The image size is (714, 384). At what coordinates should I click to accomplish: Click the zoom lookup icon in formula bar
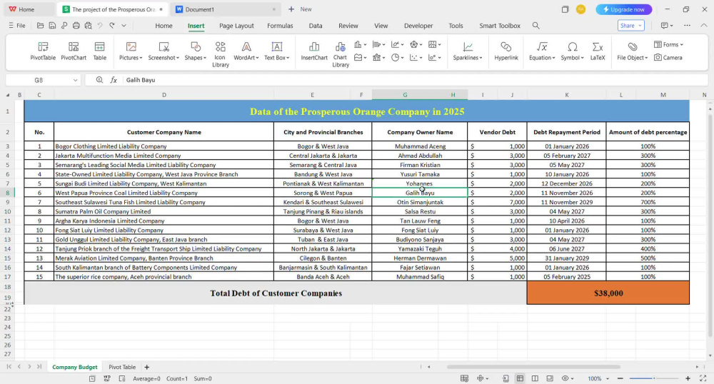tap(99, 80)
